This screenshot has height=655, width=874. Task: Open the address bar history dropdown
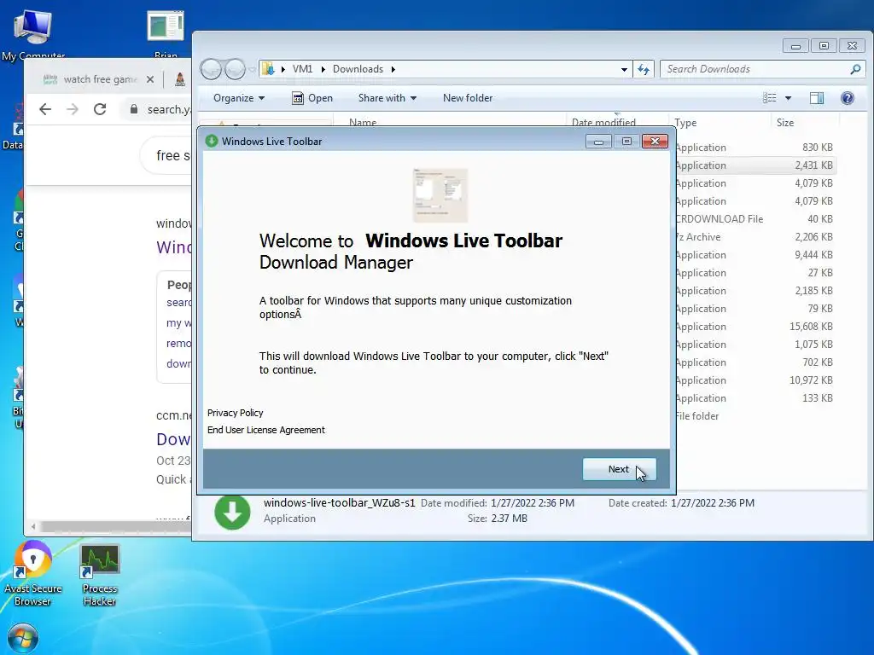tap(624, 69)
